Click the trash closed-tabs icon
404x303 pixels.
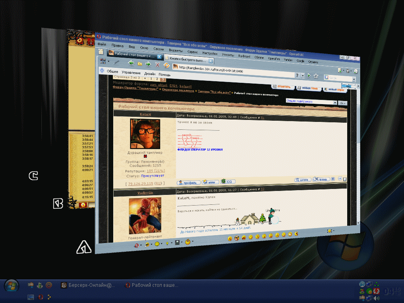348,71
